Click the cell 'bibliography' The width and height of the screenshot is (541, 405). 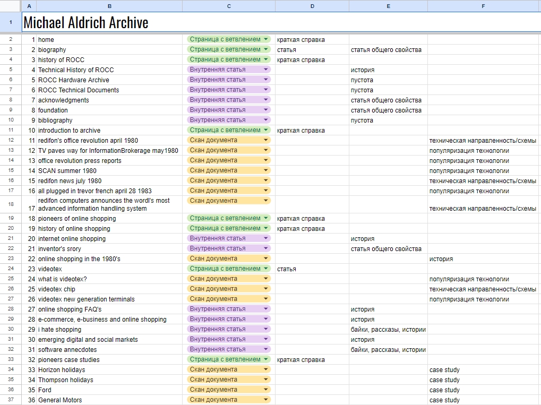109,120
